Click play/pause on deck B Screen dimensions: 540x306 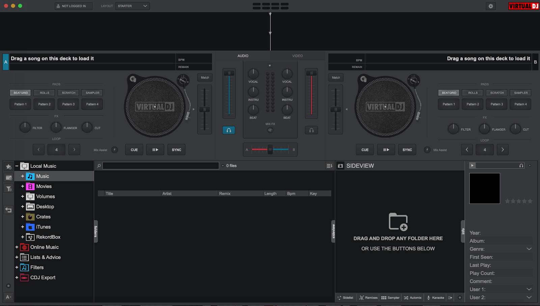point(386,150)
